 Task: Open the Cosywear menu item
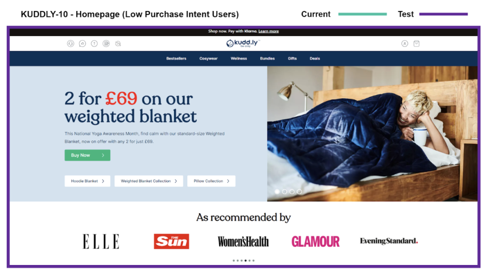pos(209,58)
